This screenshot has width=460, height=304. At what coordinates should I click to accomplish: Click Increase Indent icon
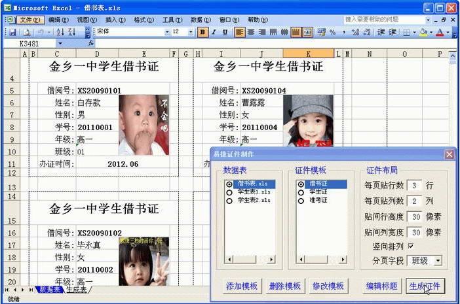[393, 32]
